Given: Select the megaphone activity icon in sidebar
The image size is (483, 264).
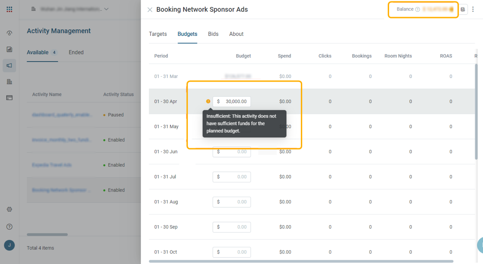Looking at the screenshot, I should (x=9, y=65).
